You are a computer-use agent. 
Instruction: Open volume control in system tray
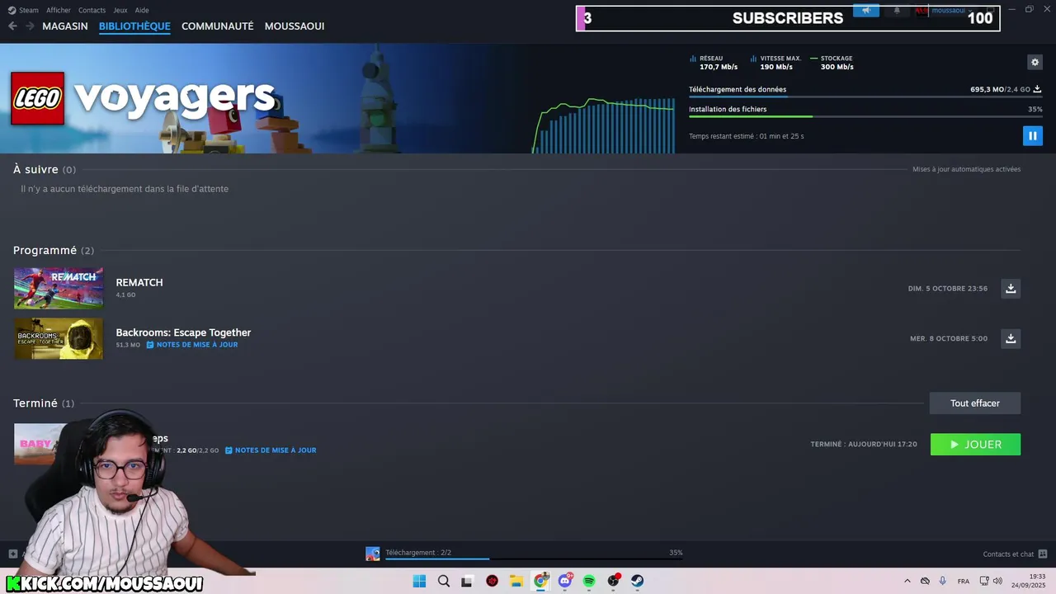pos(997,582)
